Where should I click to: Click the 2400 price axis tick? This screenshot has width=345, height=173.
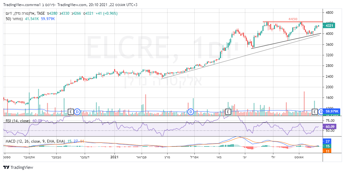click(329, 77)
